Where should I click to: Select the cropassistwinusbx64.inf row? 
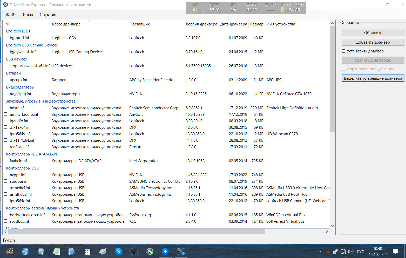tap(166, 66)
